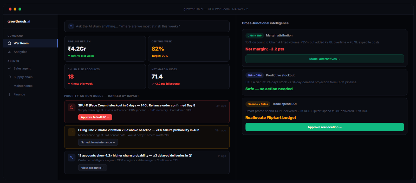Click 'Target: 90%' text
The width and height of the screenshot is (416, 183).
(x=160, y=56)
